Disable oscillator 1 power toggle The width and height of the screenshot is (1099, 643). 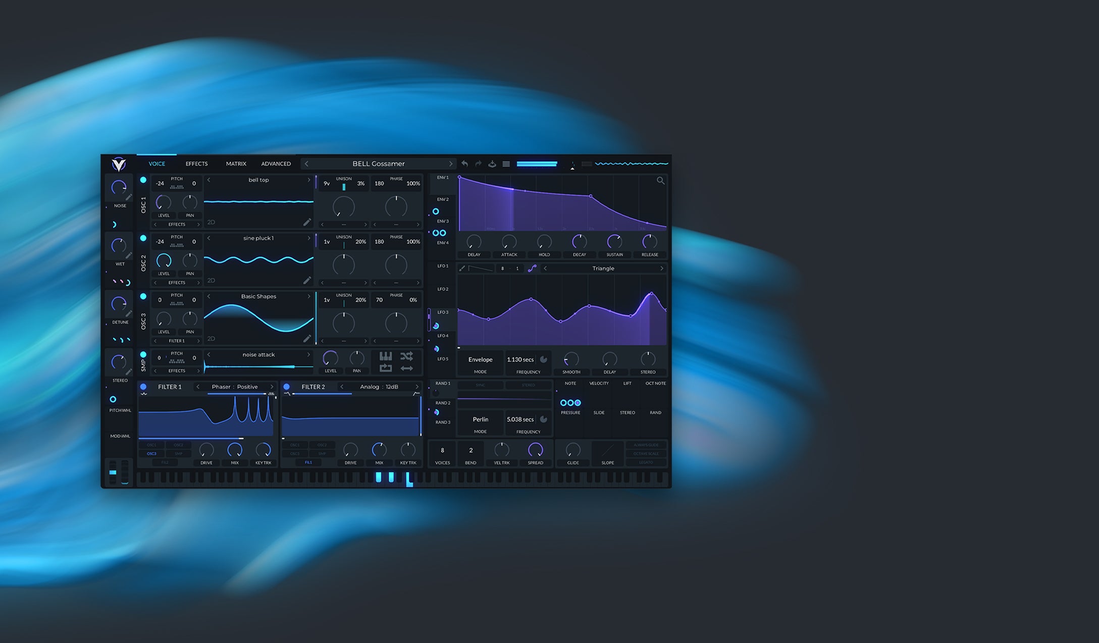pos(143,180)
